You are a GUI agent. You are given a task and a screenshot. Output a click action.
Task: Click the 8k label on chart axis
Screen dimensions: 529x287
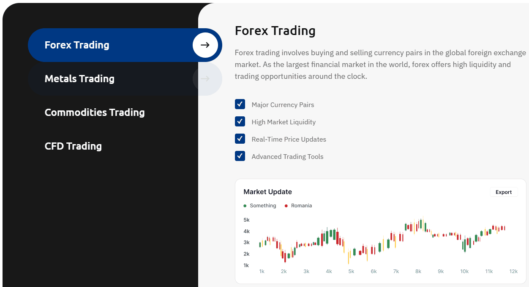pos(418,271)
